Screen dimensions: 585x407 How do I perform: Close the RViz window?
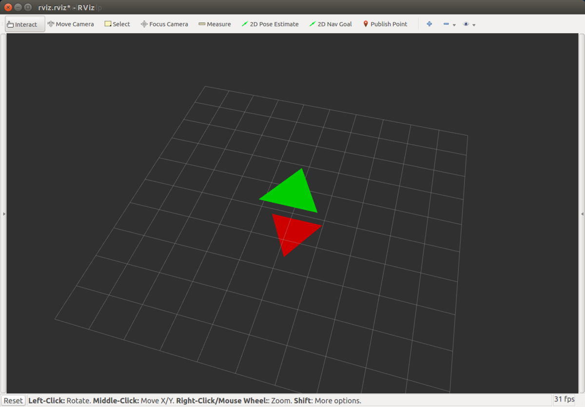tap(8, 7)
